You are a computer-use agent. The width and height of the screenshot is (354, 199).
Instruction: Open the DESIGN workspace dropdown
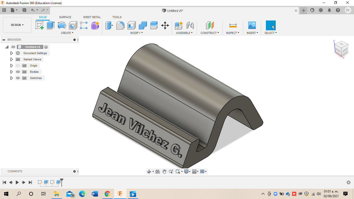[x=17, y=25]
